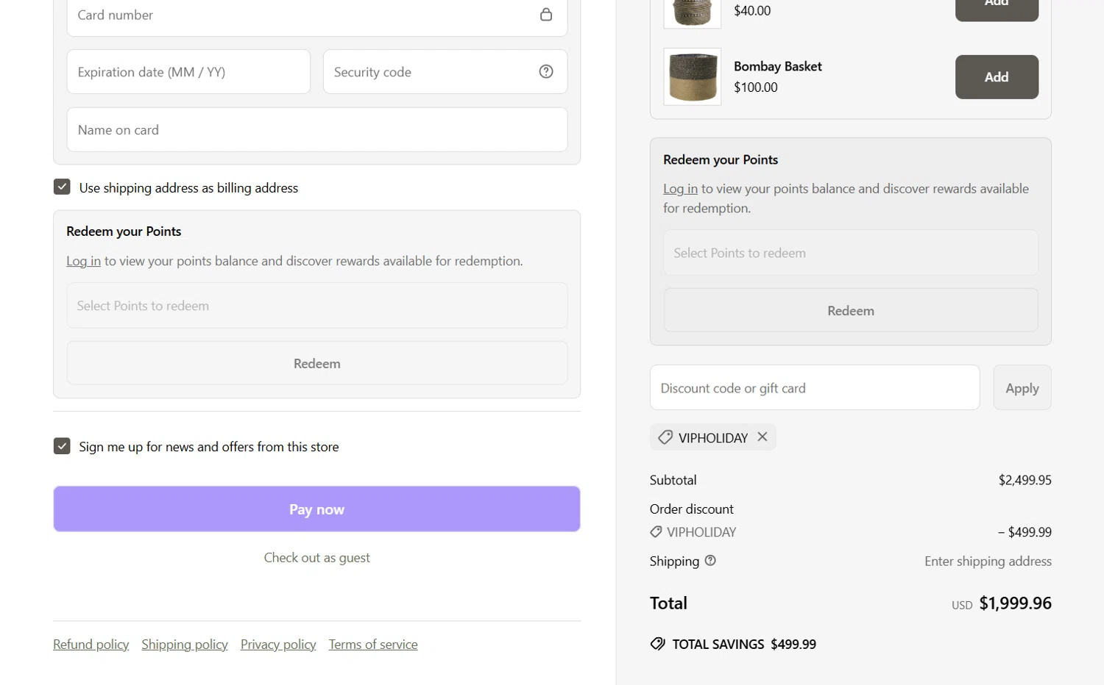Uncheck use shipping address as billing address
The height and width of the screenshot is (685, 1104).
tap(62, 187)
